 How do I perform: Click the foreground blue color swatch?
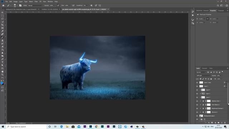coord(1,83)
